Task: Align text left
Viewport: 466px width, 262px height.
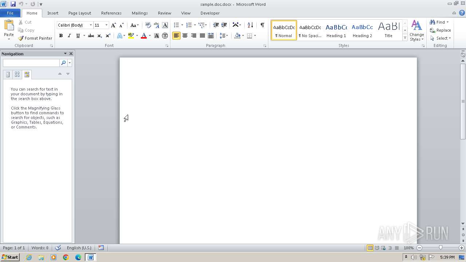Action: [176, 36]
